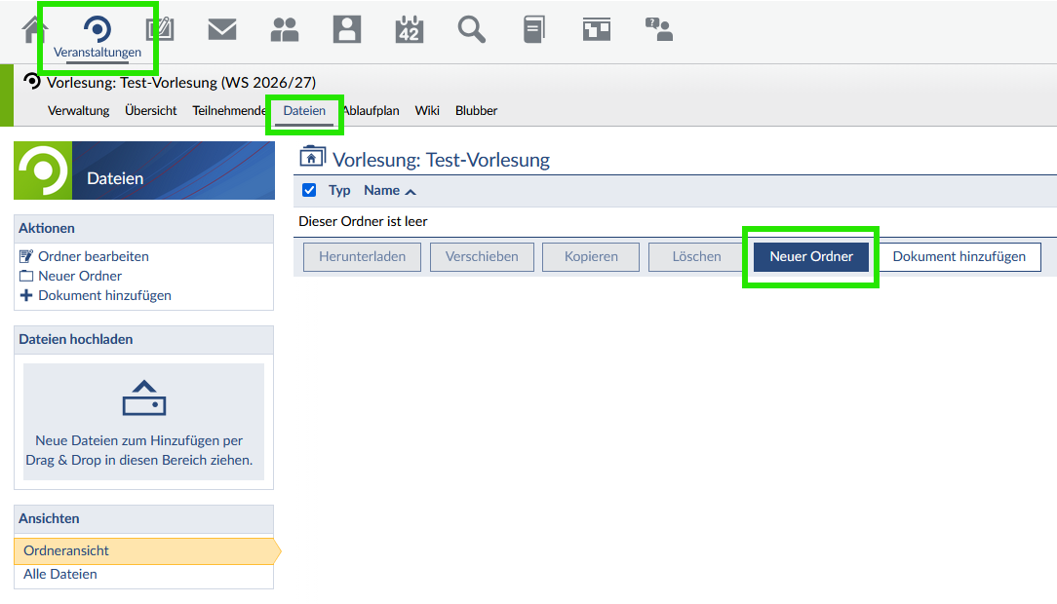Open the profile portrait icon
This screenshot has width=1057, height=604.
[x=347, y=29]
